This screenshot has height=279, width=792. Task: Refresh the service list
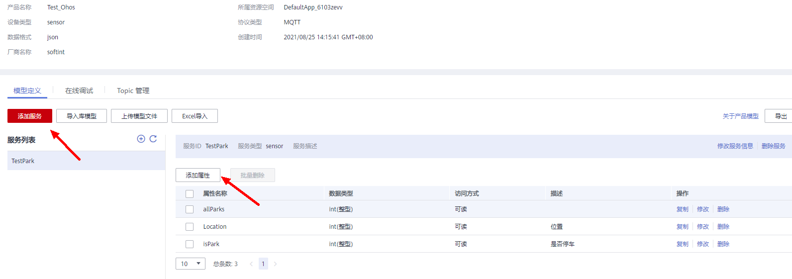(153, 139)
